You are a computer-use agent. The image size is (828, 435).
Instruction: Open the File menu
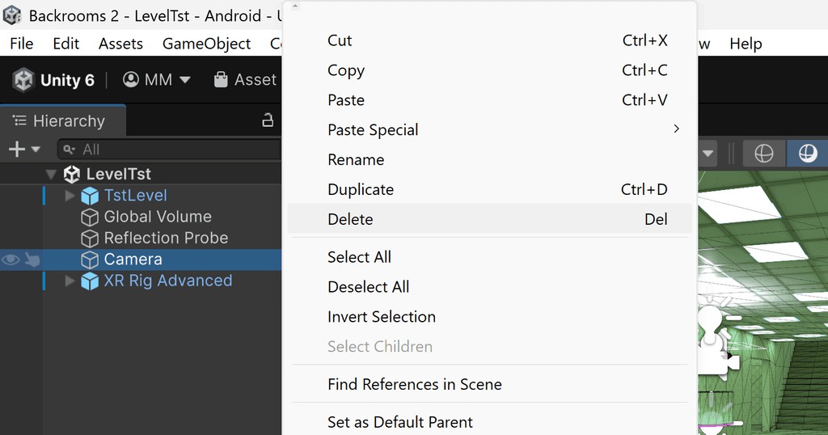pos(22,44)
